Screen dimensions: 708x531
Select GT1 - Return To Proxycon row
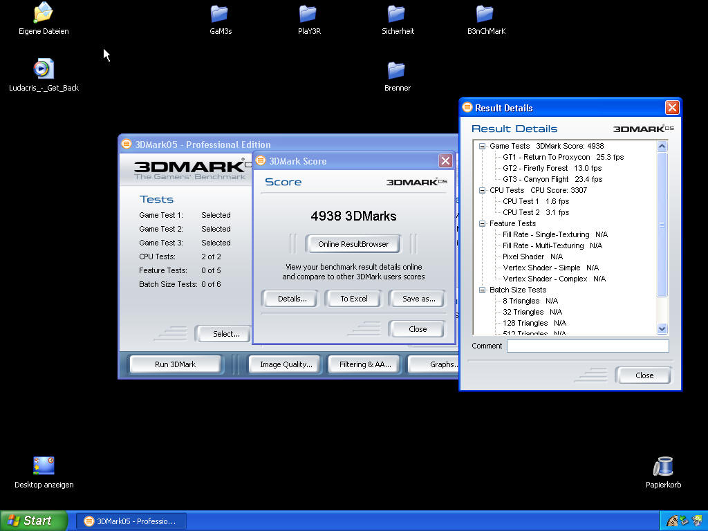(563, 157)
